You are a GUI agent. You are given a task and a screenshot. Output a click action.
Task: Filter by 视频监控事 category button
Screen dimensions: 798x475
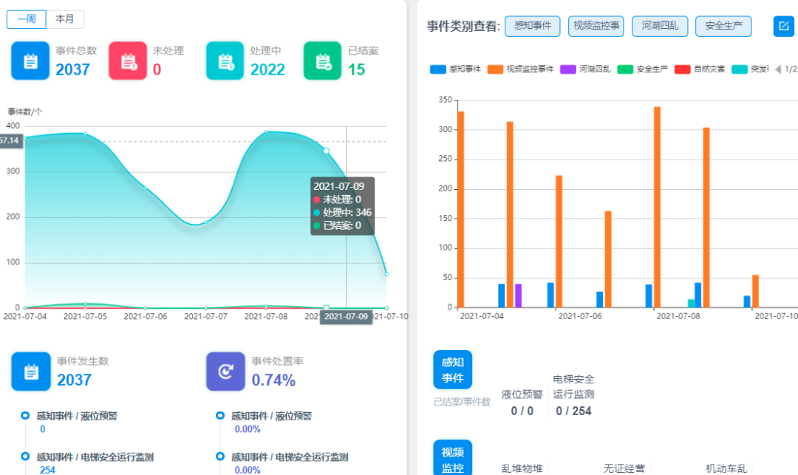tap(596, 26)
